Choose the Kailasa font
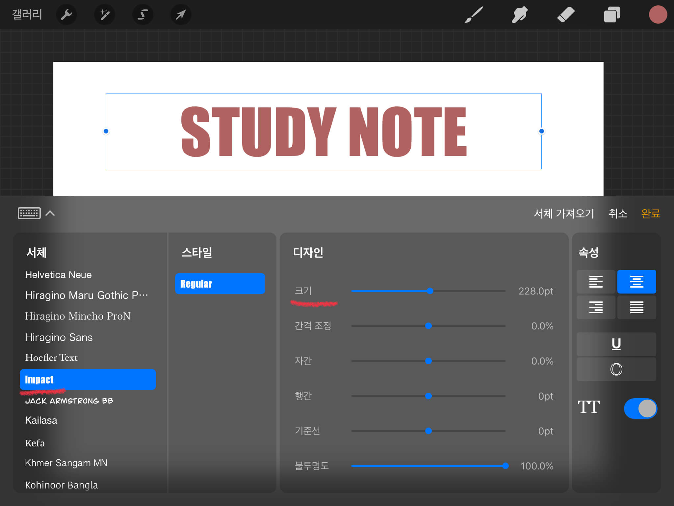Screen dimensions: 674x506 click(41, 420)
